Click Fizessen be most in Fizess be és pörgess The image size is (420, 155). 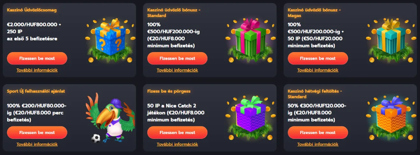[x=177, y=132]
